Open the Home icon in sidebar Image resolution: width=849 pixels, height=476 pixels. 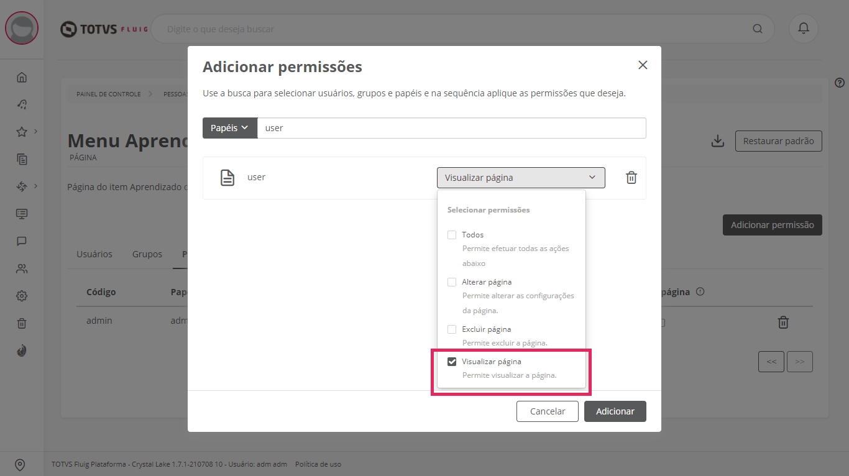(x=22, y=78)
